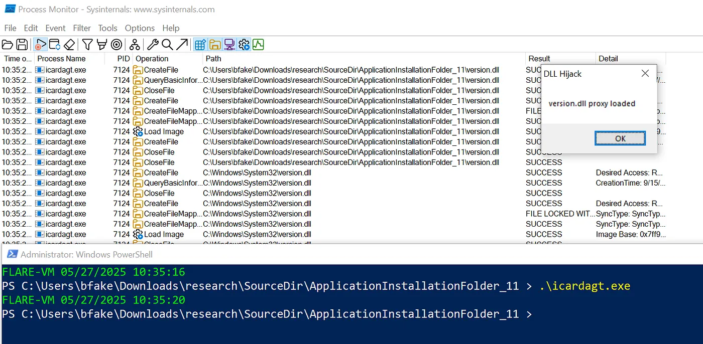Screen dimensions: 703x344
Task: Select the Include Process From Window target icon
Action: 116,45
